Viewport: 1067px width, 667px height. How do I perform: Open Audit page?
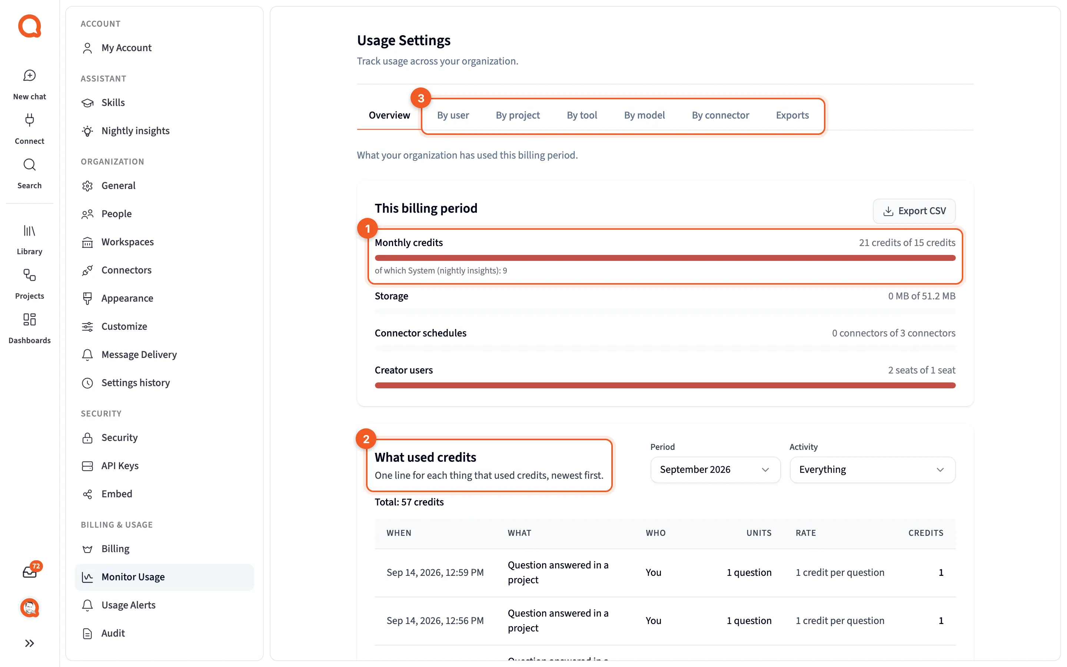tap(164, 634)
